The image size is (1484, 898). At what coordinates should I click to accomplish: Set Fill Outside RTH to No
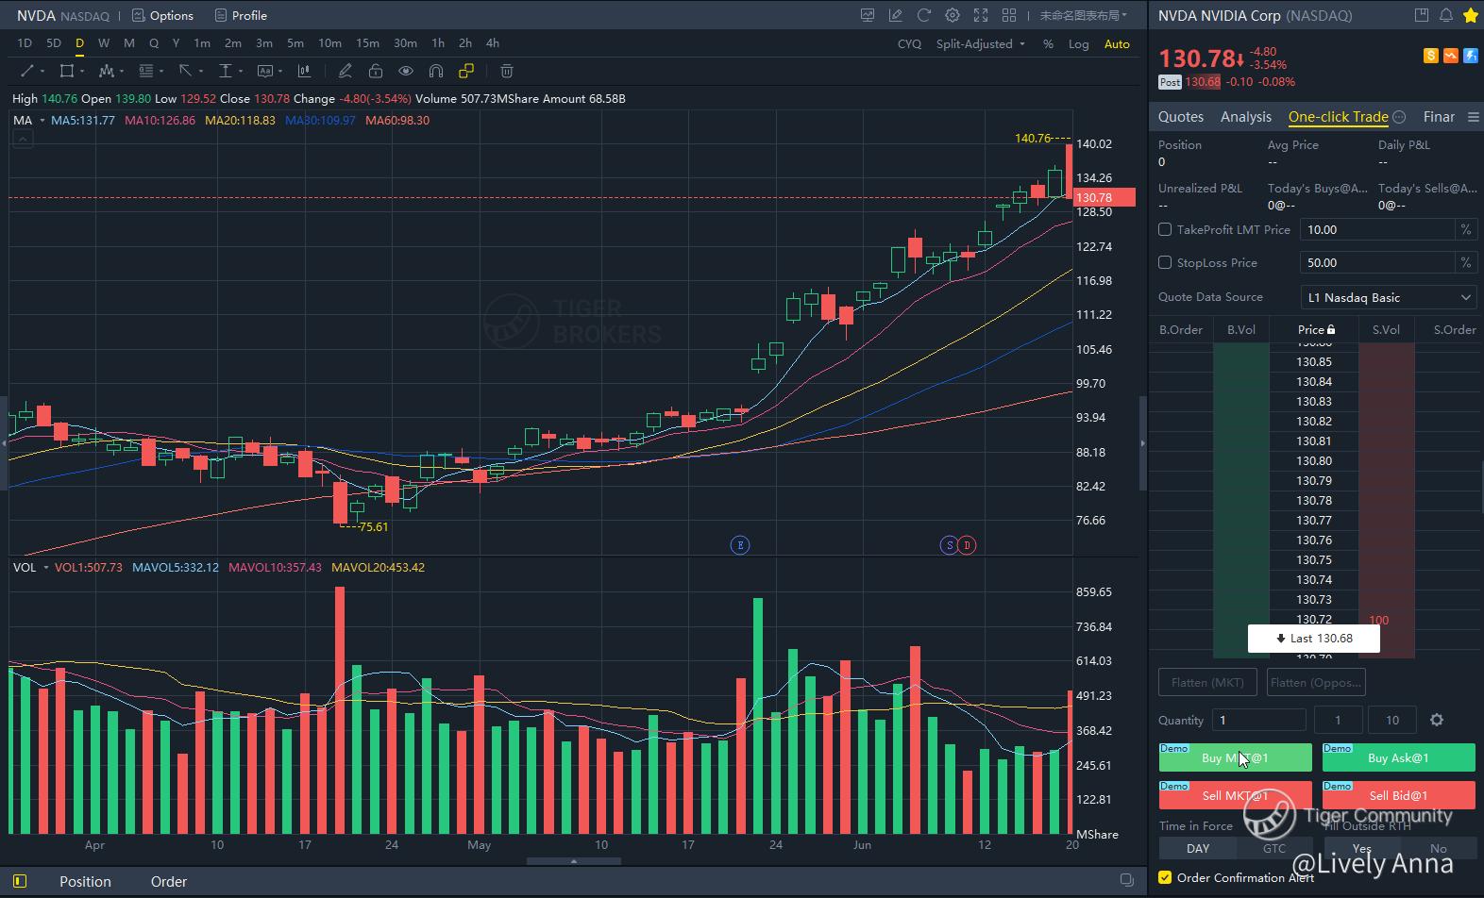coord(1439,848)
